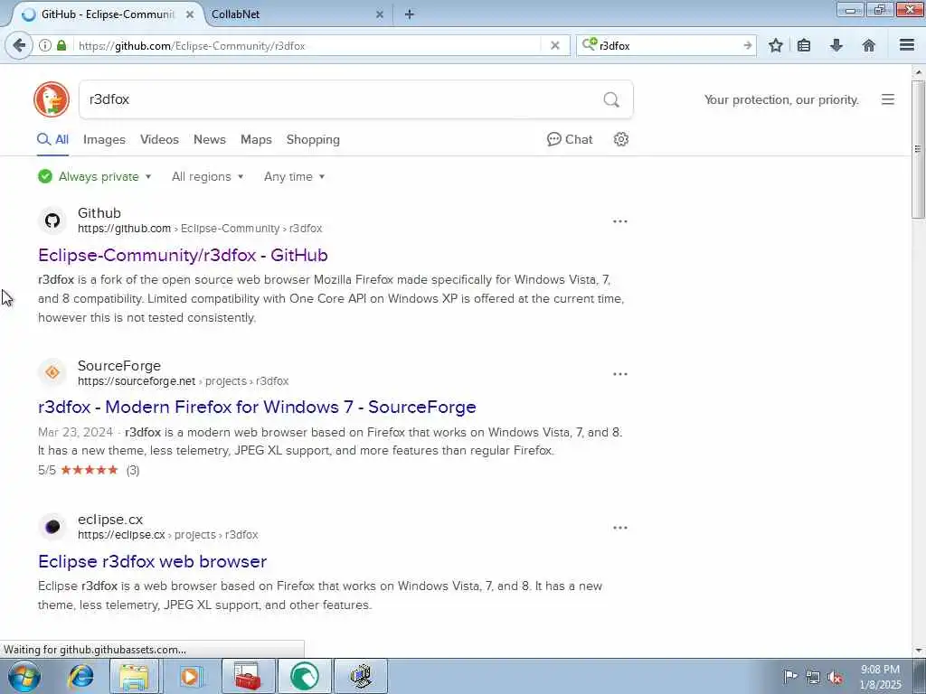Close the GitHub Eclipse-Community tab

(x=190, y=14)
